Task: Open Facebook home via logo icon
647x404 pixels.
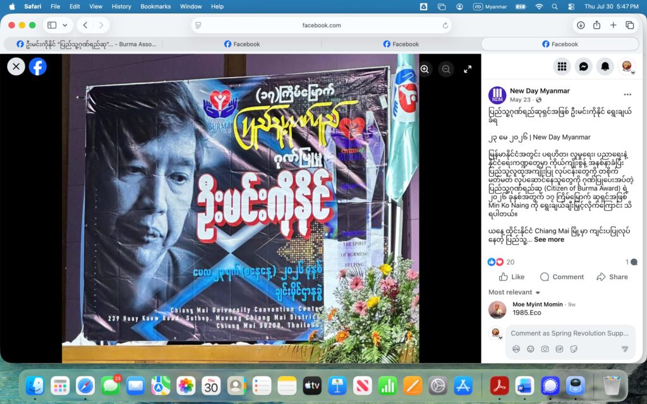Action: tap(37, 66)
